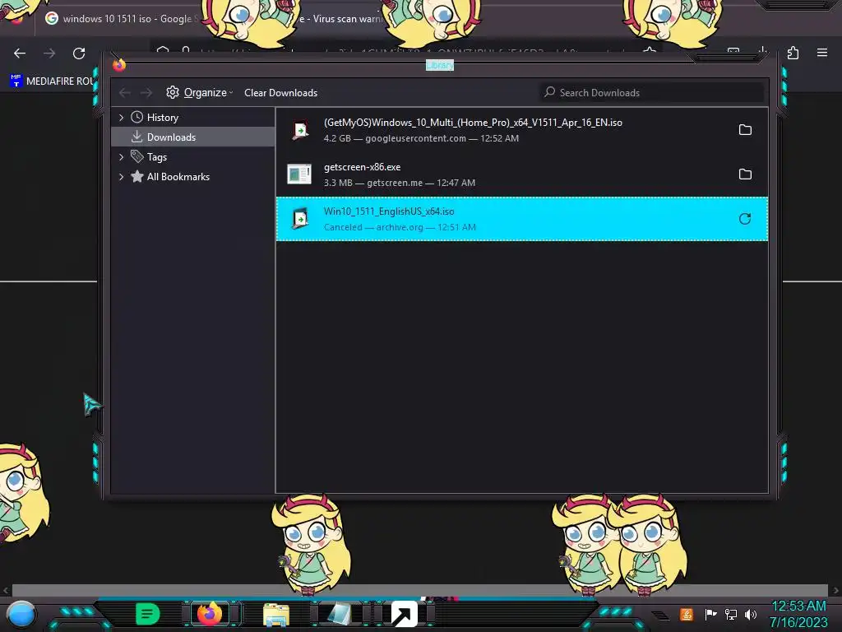Screen dimensions: 842x632
Task: Click the browser's forward navigation arrow
Action: click(49, 53)
